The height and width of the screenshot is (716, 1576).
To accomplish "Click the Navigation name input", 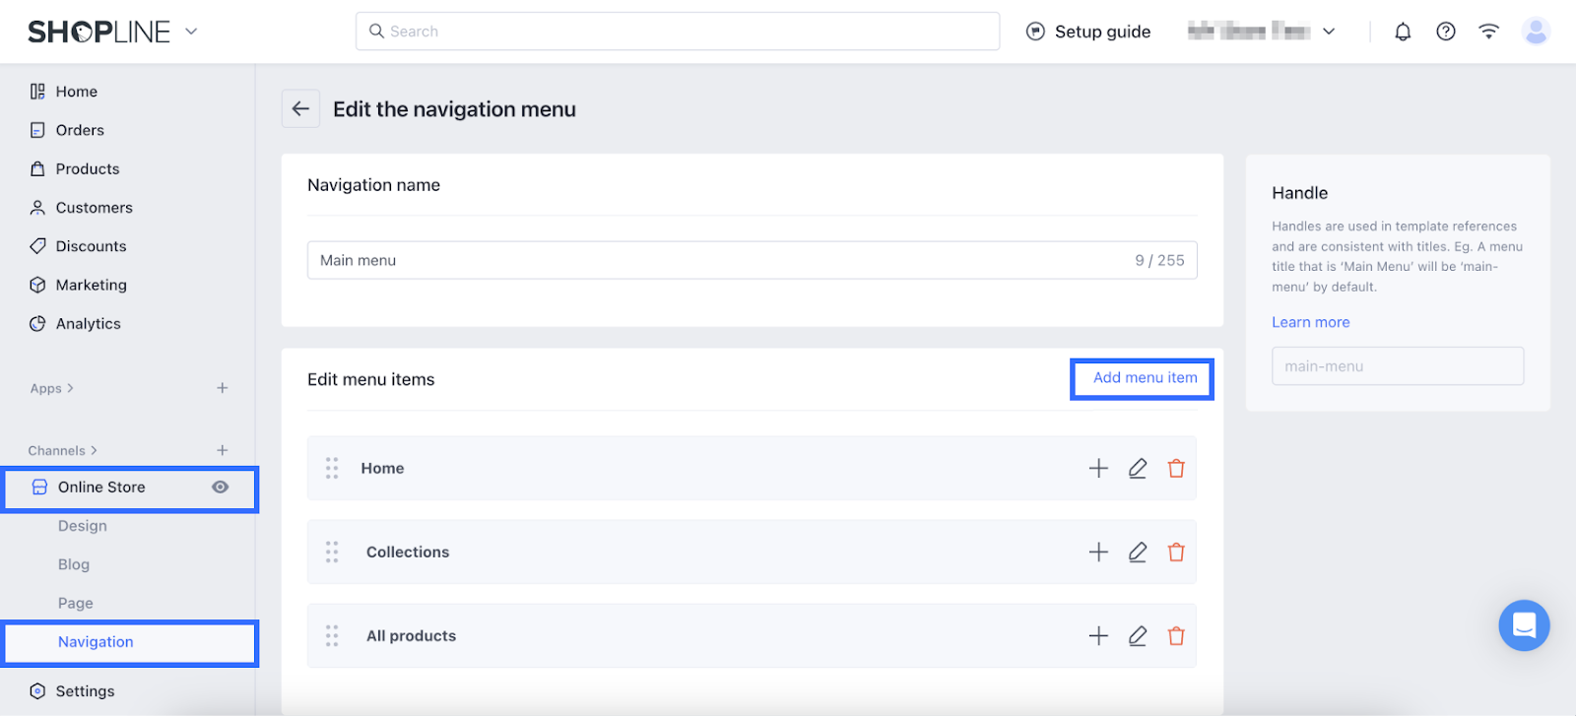I will click(x=752, y=260).
